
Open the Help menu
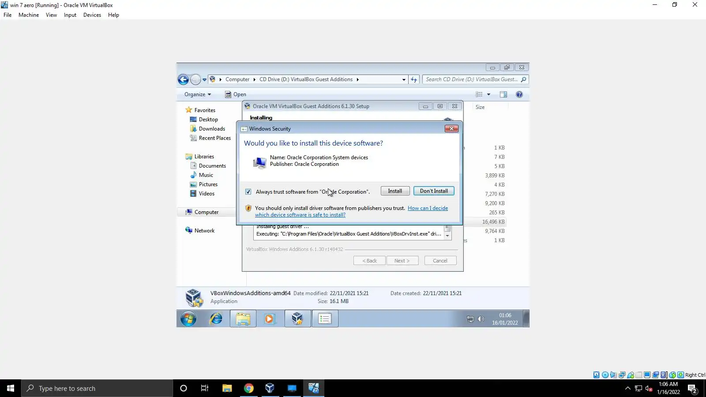click(x=113, y=15)
